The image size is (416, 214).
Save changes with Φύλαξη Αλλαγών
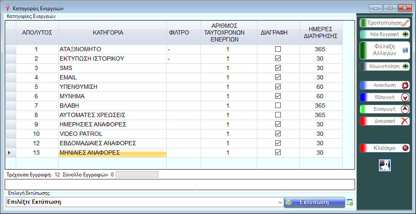point(385,50)
